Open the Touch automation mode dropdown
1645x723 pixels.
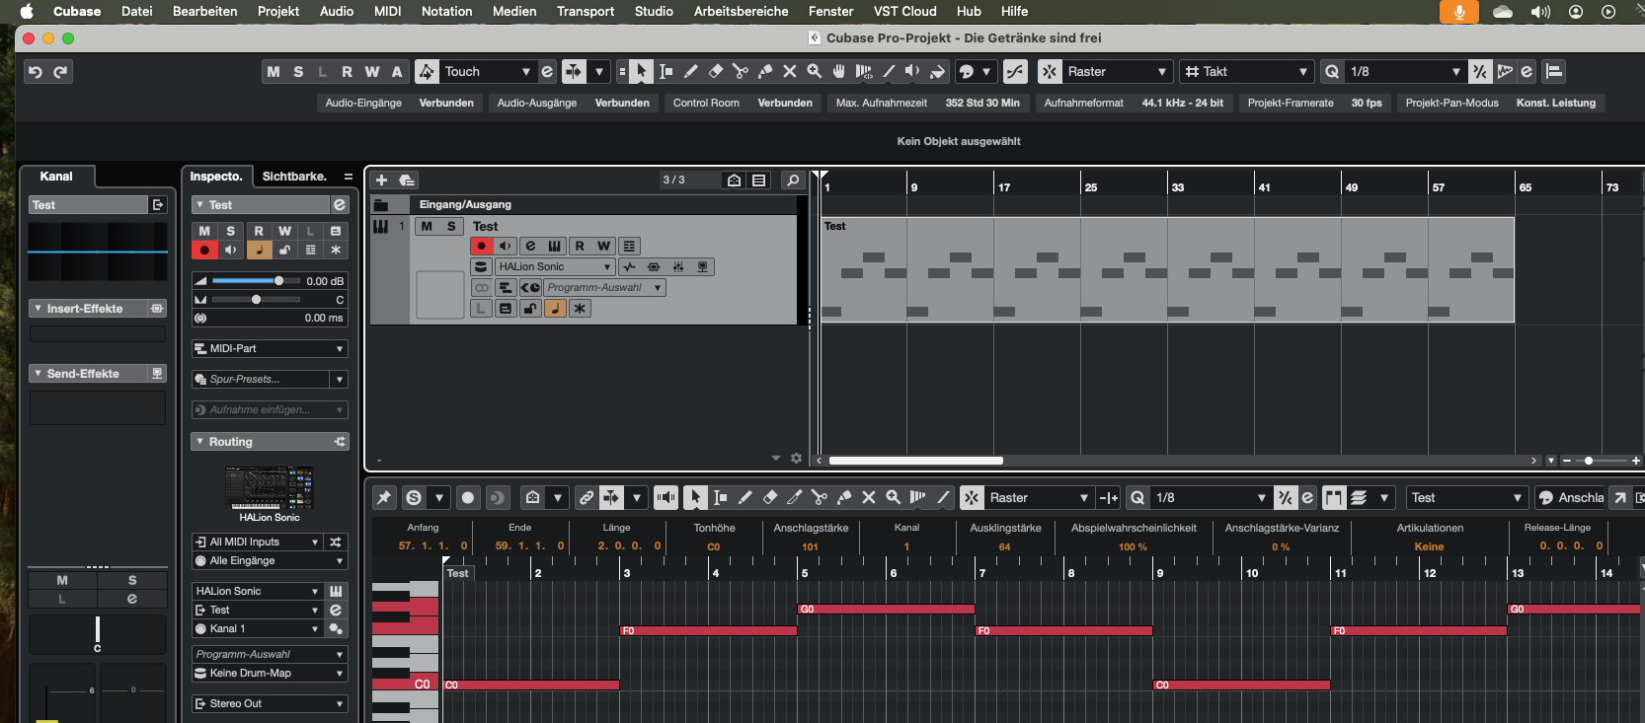tap(488, 71)
